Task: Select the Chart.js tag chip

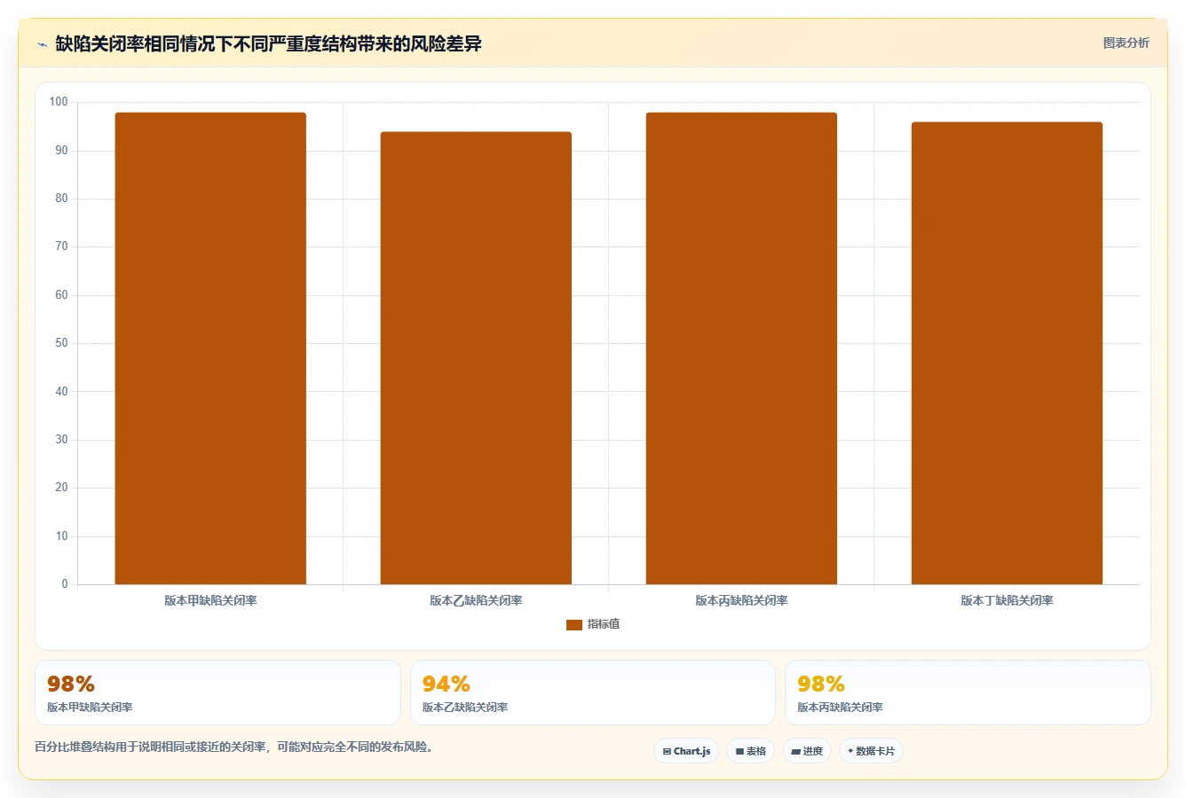Action: [686, 751]
